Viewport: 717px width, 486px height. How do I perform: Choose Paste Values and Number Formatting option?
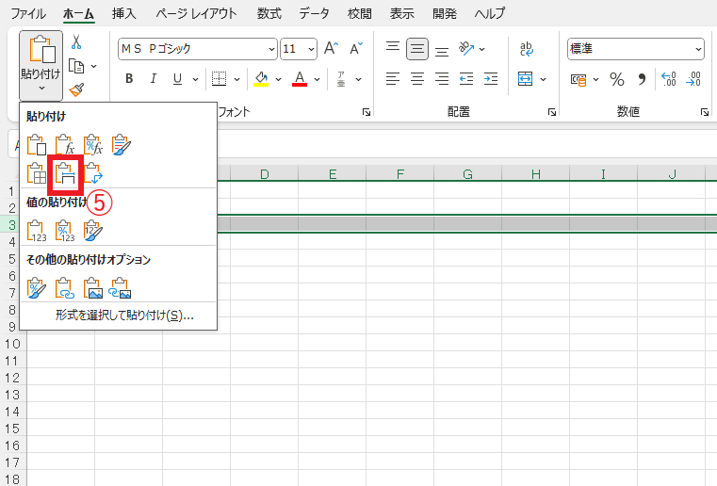coord(65,231)
